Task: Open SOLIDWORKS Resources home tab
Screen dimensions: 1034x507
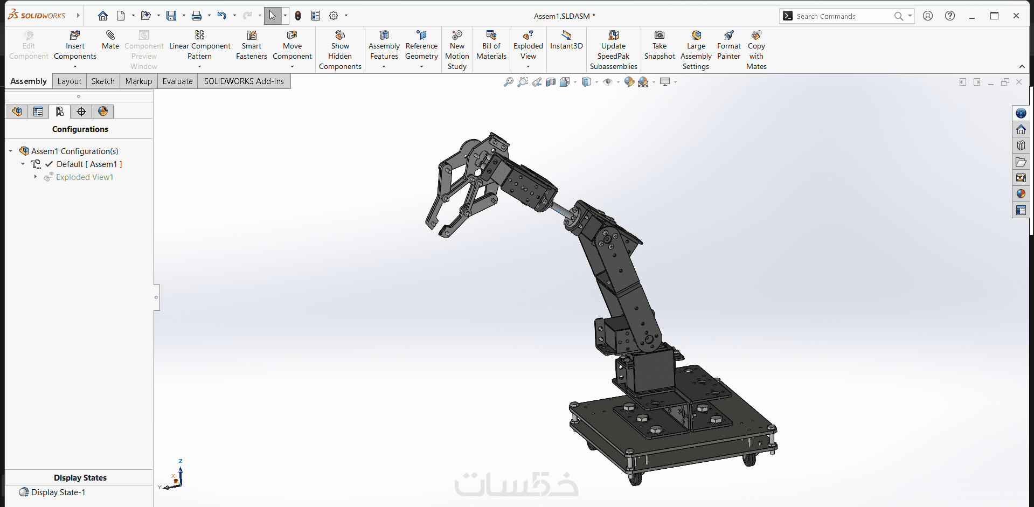Action: point(1021,129)
